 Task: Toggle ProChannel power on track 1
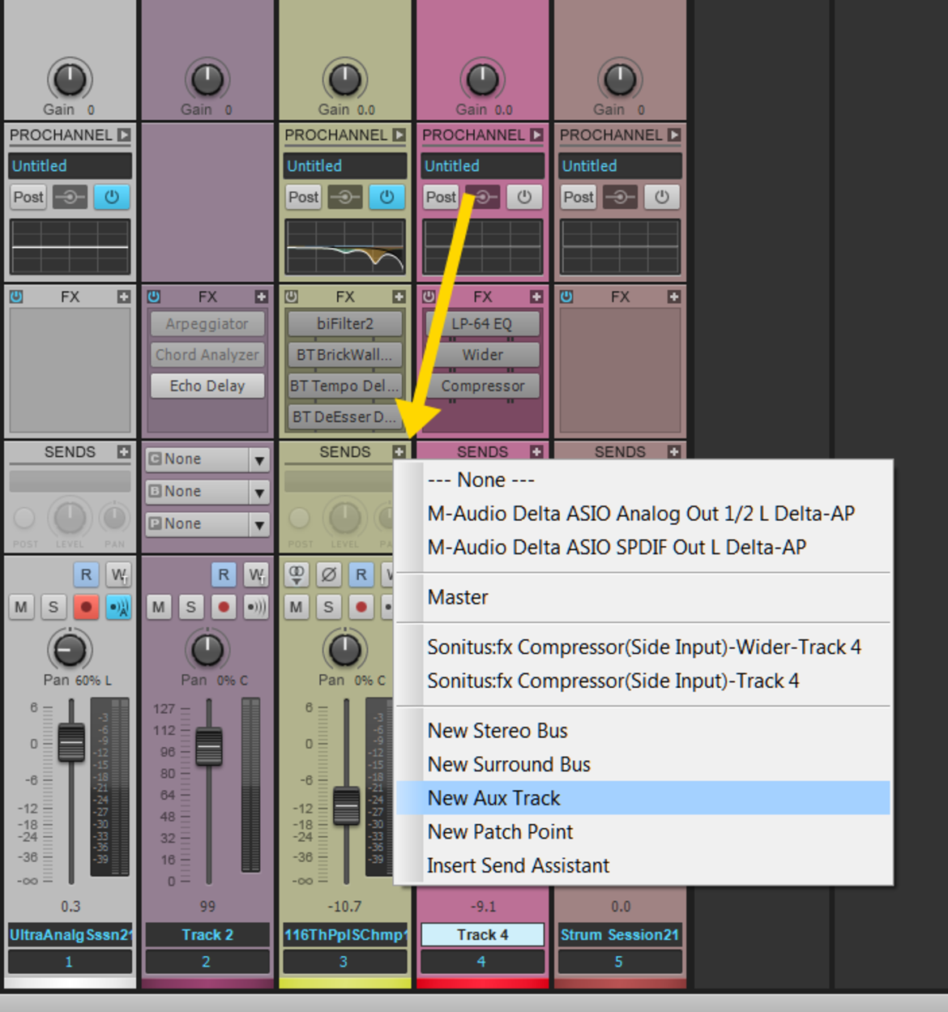112,197
